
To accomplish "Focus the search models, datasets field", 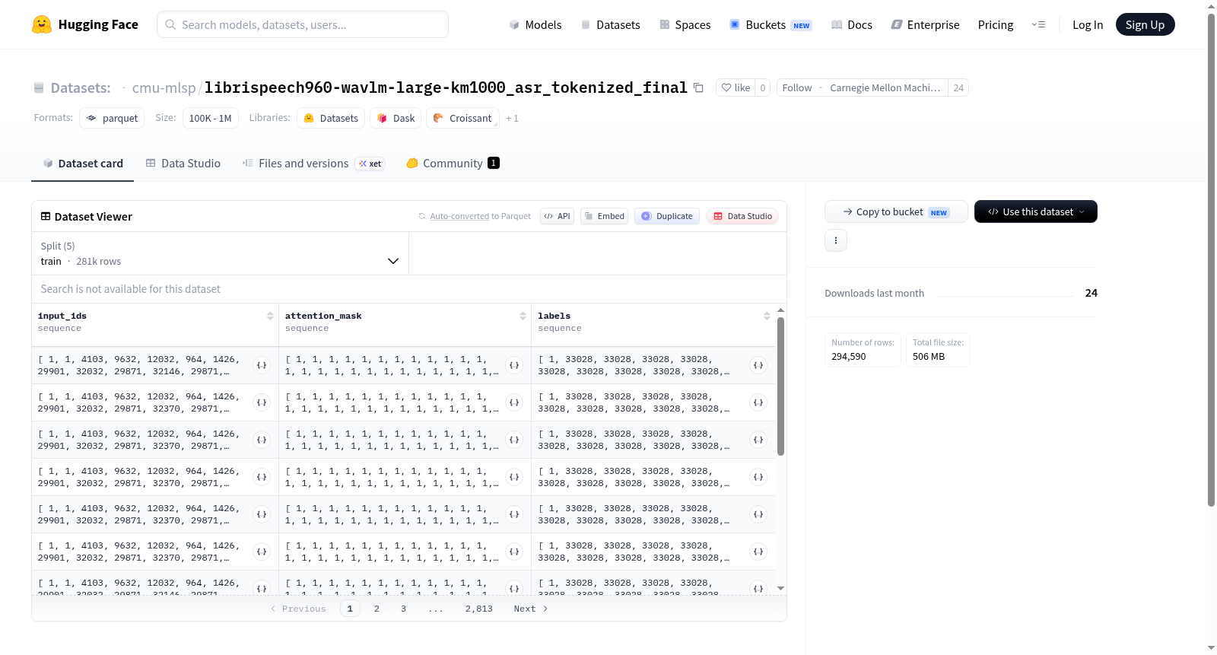I will point(303,24).
